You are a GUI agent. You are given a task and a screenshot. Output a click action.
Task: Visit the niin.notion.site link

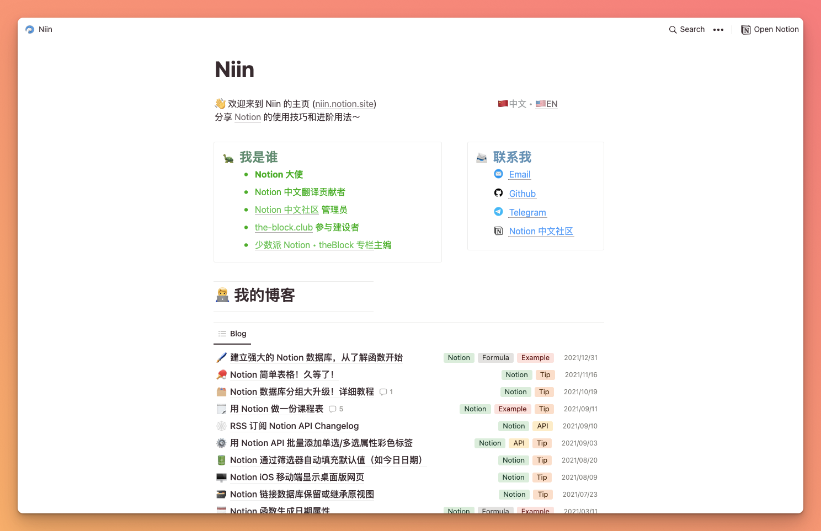(x=344, y=104)
